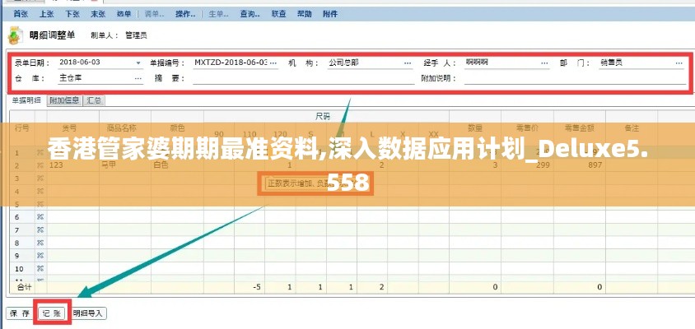Viewport: 695px width, 329px height.
Task: Click the delete icon in row 10
Action: pyautogui.click(x=40, y=268)
